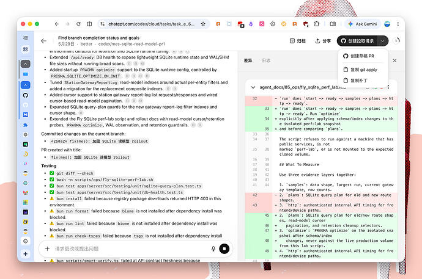Click 'bash -n scripts/ops/fly-sqlite-perf-lab.sh' command
Screen dimensions: 422x279
tap(105, 179)
